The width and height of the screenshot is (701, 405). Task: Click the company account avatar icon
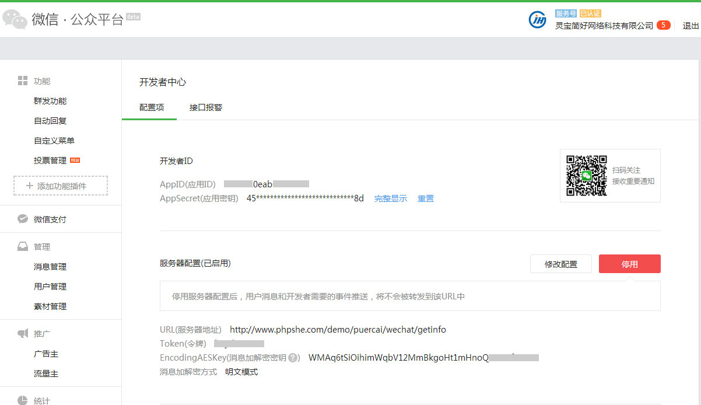(x=537, y=20)
